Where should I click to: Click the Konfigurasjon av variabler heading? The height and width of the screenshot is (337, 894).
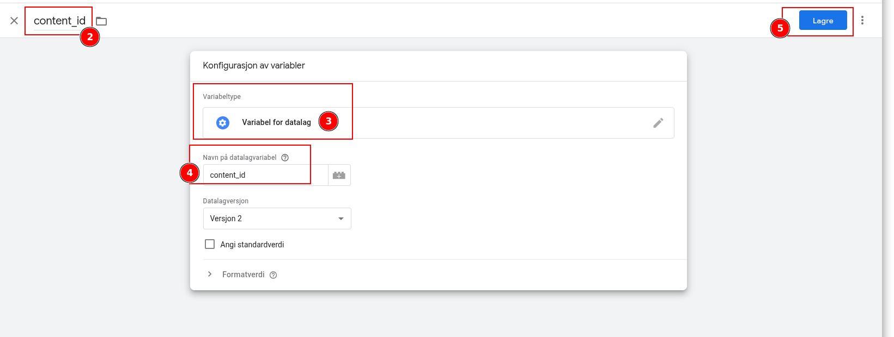pyautogui.click(x=254, y=65)
